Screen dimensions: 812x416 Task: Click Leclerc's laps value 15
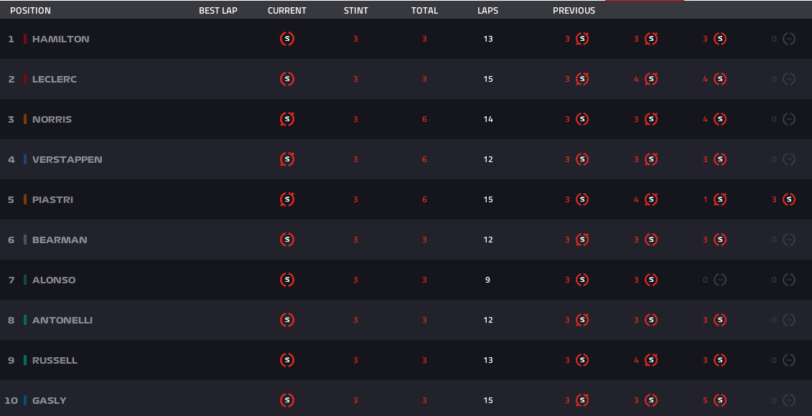tap(487, 79)
